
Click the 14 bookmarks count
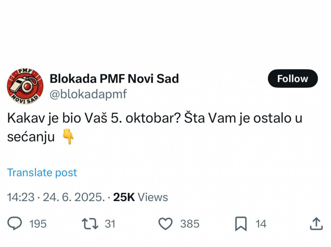click(261, 224)
